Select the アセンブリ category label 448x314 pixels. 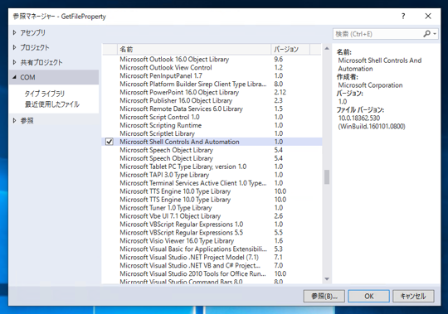[x=32, y=33]
